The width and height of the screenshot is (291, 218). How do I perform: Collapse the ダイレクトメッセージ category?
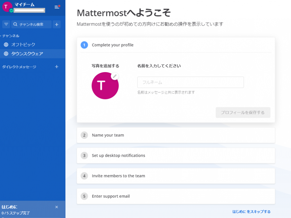pyautogui.click(x=19, y=67)
